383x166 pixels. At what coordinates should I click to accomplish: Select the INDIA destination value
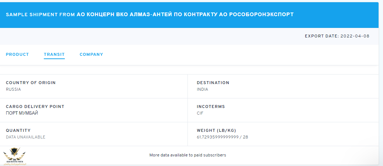click(203, 89)
